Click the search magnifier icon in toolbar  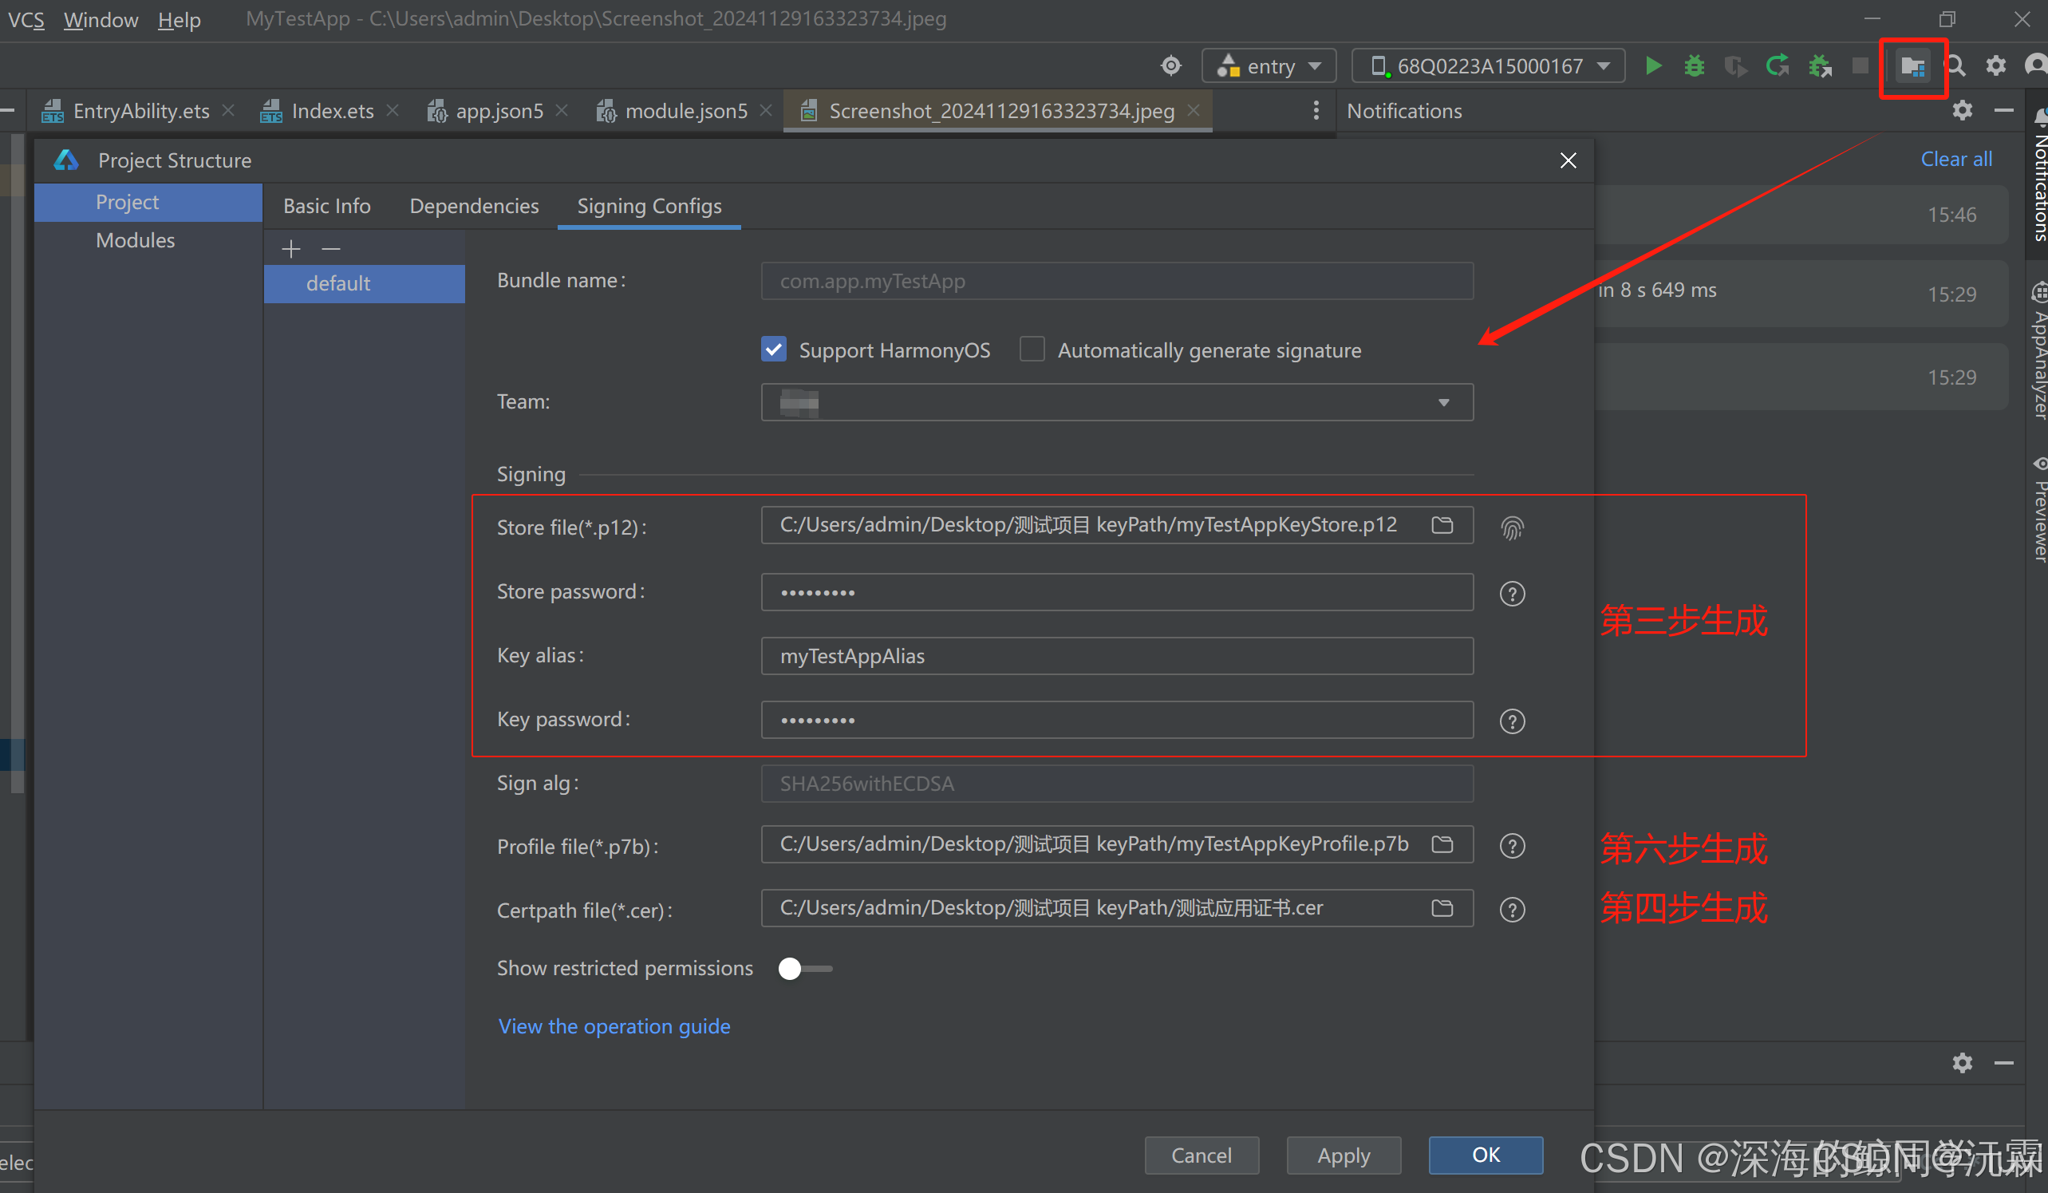tap(1955, 65)
